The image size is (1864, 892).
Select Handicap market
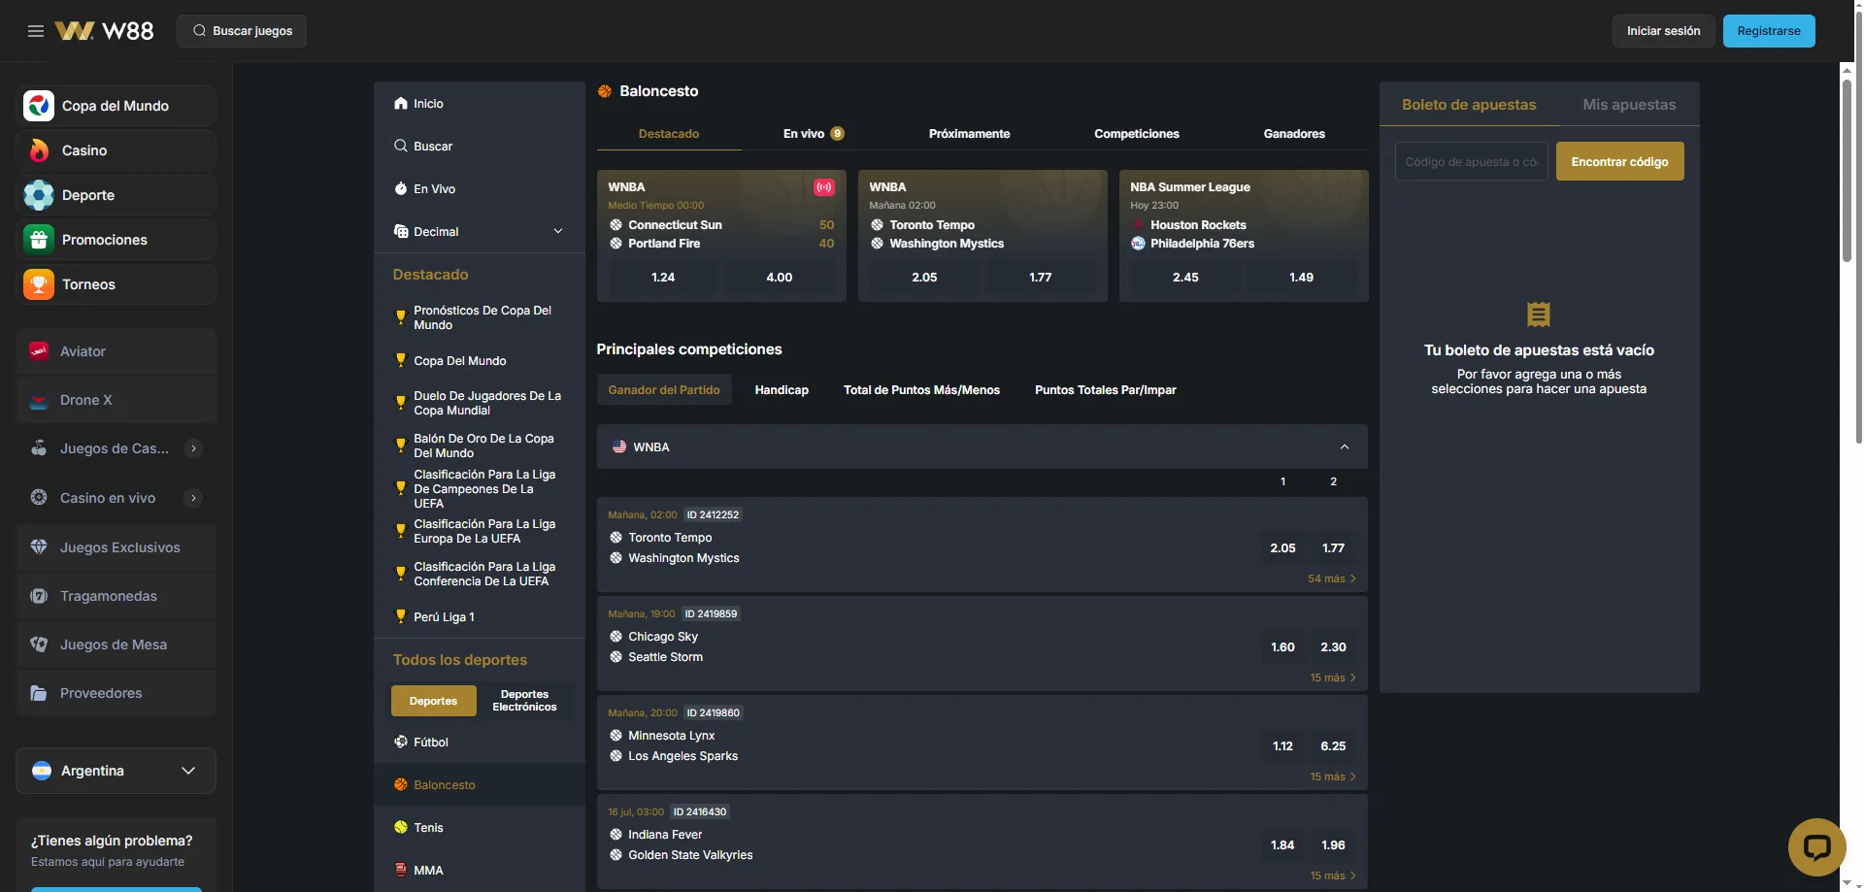click(x=782, y=390)
